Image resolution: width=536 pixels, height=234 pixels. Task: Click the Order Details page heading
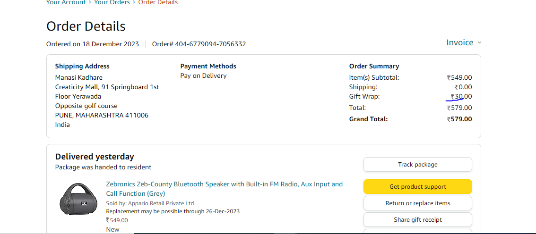pyautogui.click(x=86, y=26)
